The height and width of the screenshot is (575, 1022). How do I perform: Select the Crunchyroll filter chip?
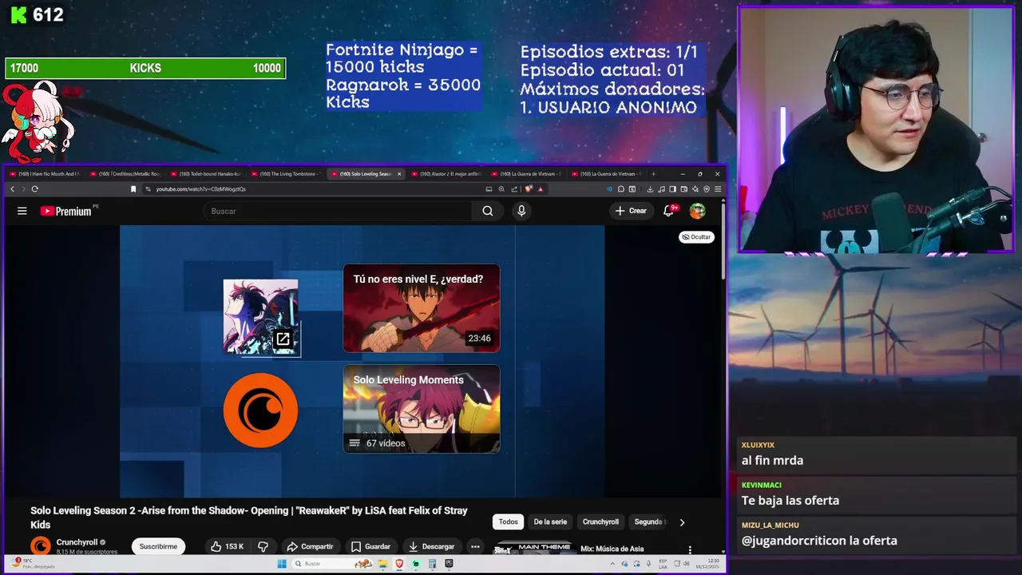click(600, 521)
